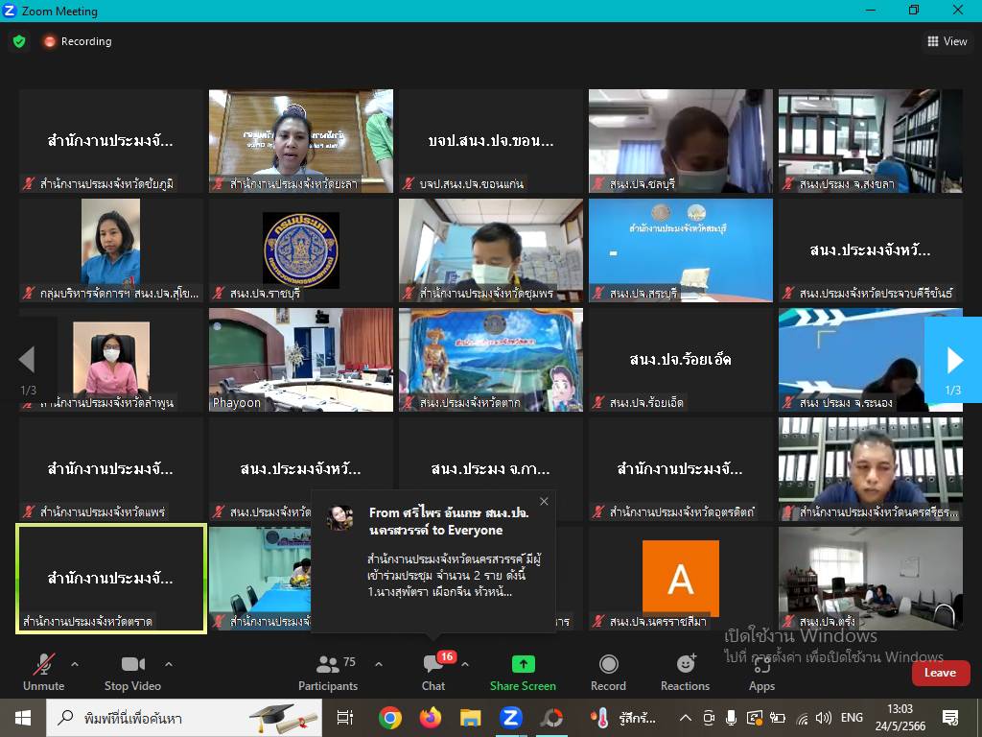Go to the next page of participants
The width and height of the screenshot is (982, 737).
click(x=953, y=361)
